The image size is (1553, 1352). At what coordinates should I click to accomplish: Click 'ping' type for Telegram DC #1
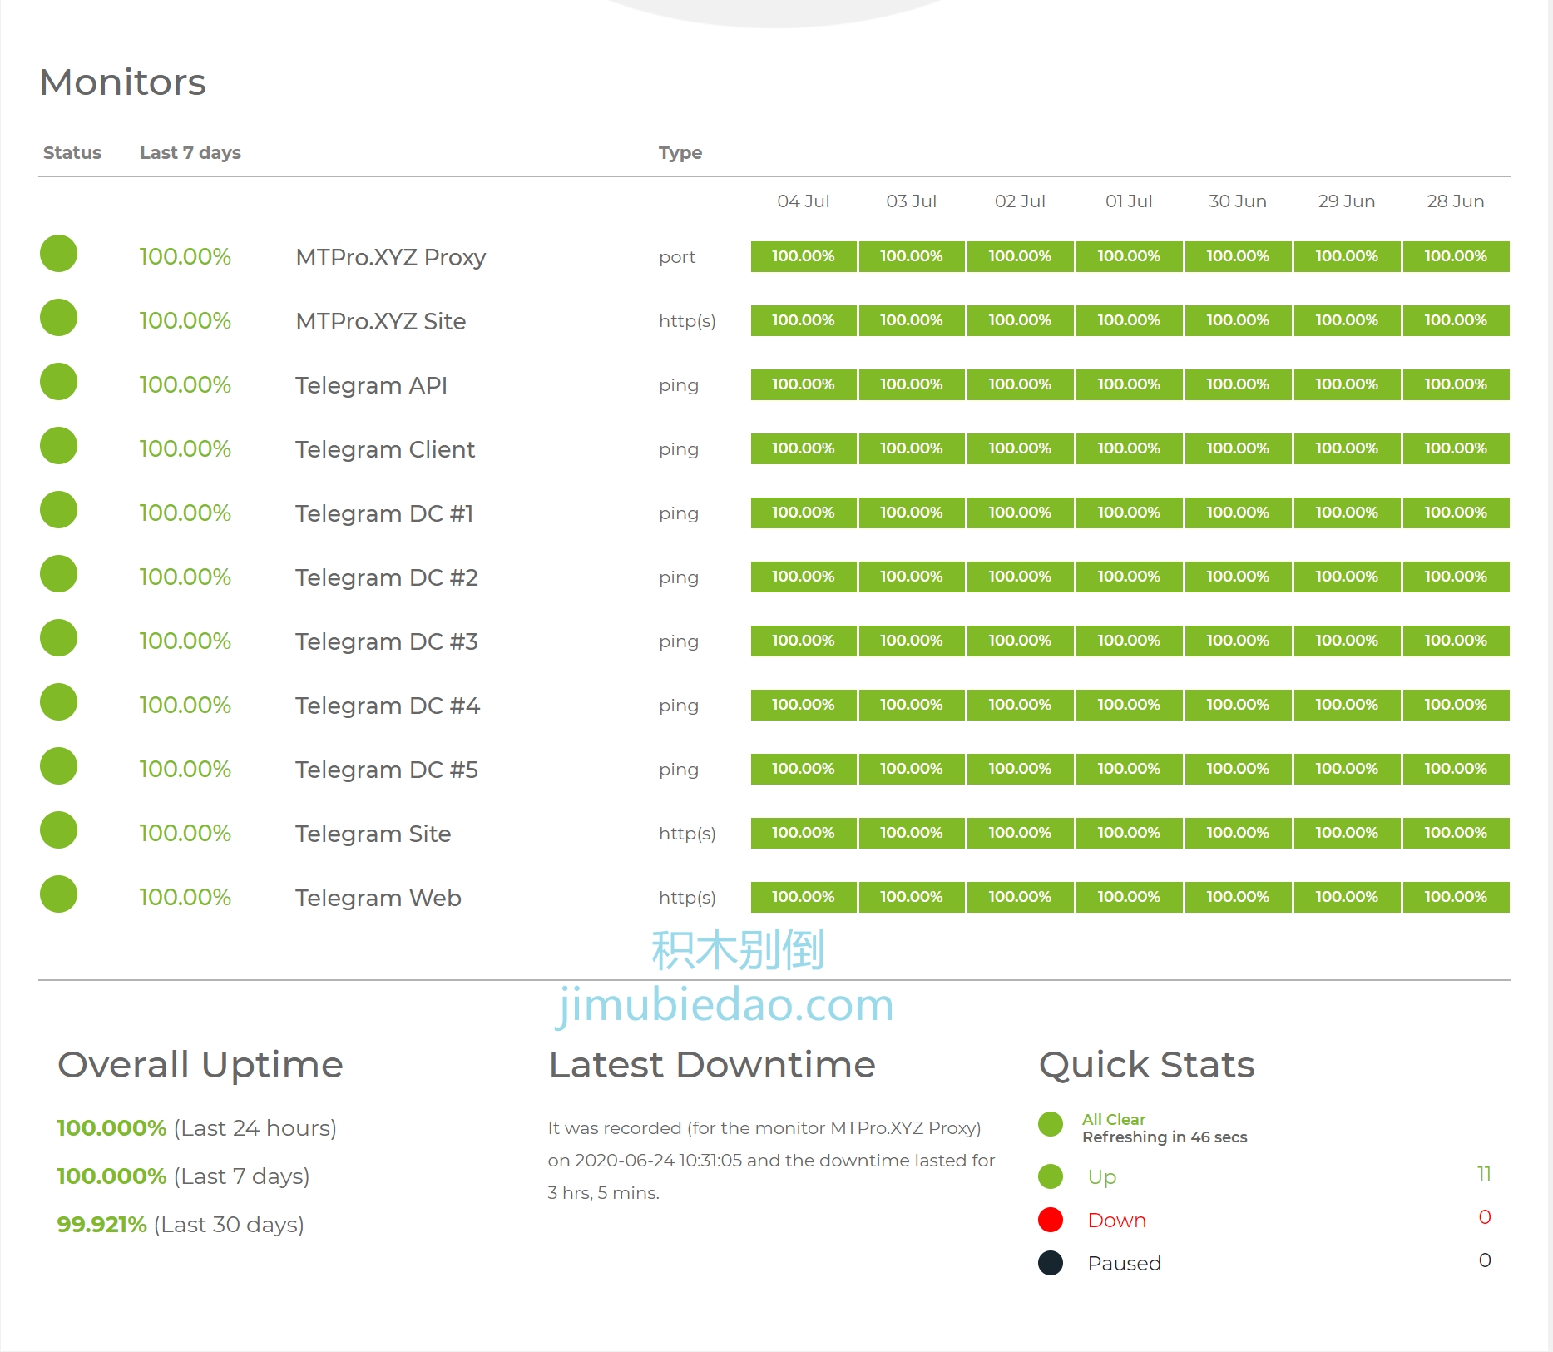click(x=679, y=514)
